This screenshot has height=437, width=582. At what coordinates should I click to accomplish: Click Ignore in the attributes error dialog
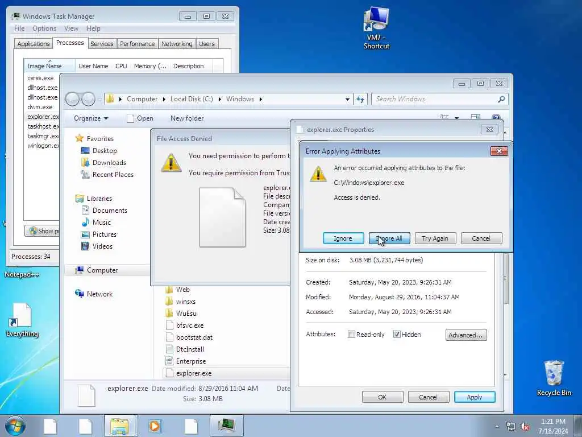(x=343, y=238)
